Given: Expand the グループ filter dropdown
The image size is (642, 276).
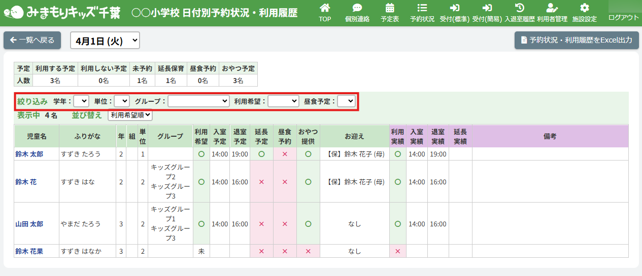Looking at the screenshot, I should coord(198,101).
